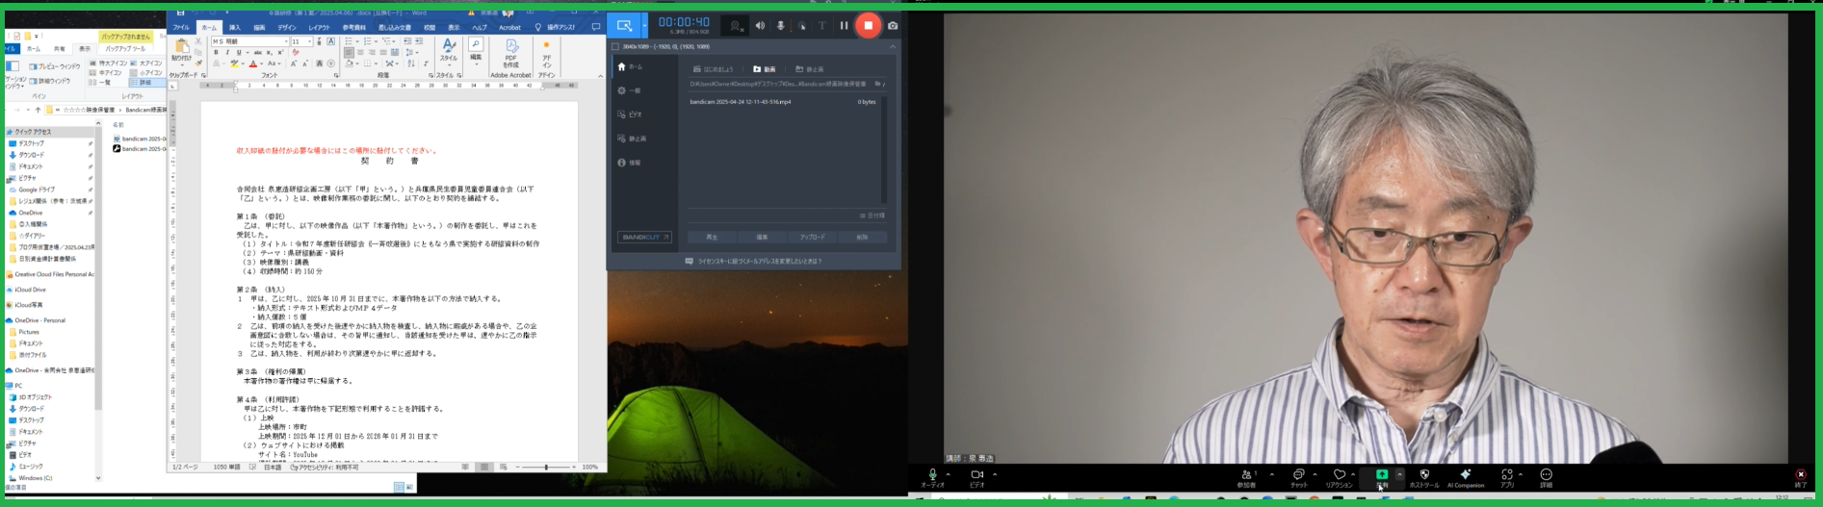Open Word font color dropdown arrow
Screen dimensions: 1823x507
click(x=262, y=63)
